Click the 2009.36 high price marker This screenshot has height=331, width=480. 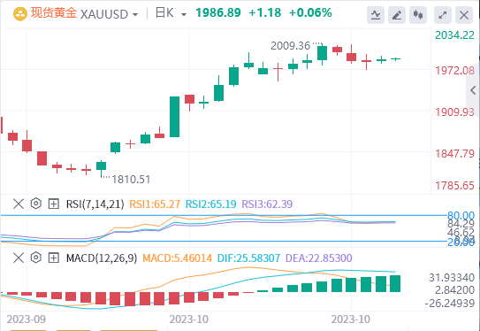[x=290, y=46]
